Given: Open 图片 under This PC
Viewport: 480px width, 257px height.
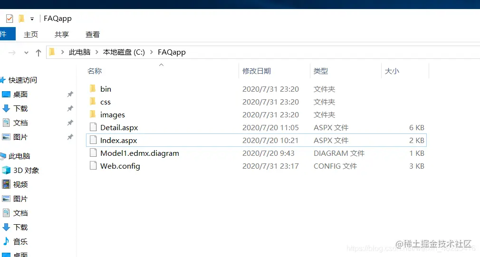Looking at the screenshot, I should (x=20, y=199).
